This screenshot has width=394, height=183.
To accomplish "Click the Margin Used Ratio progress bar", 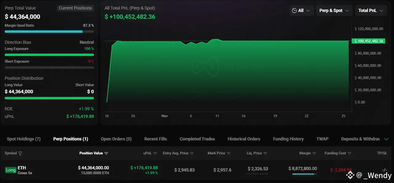I will [49, 31].
